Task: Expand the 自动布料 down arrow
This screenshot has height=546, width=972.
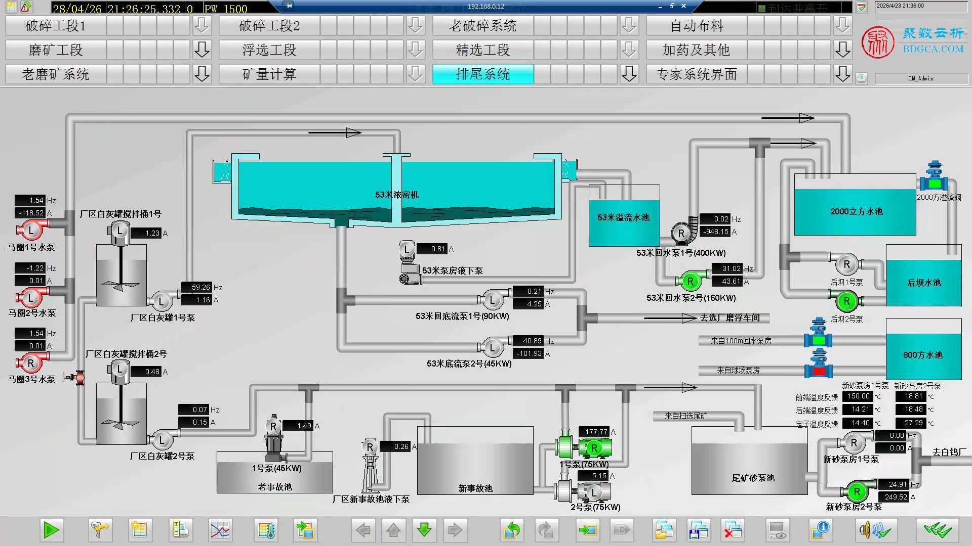Action: pos(843,25)
